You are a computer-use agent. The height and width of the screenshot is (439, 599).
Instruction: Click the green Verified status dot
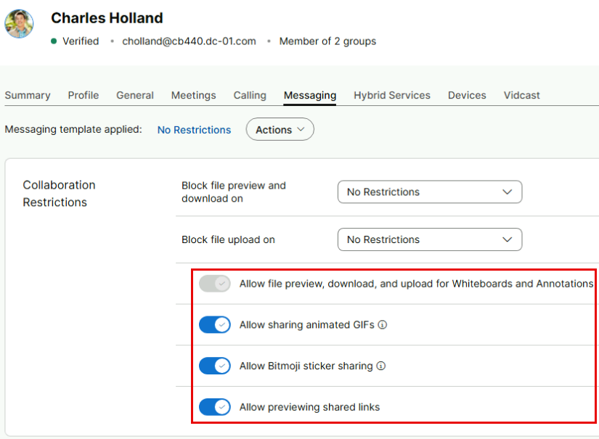tap(54, 41)
